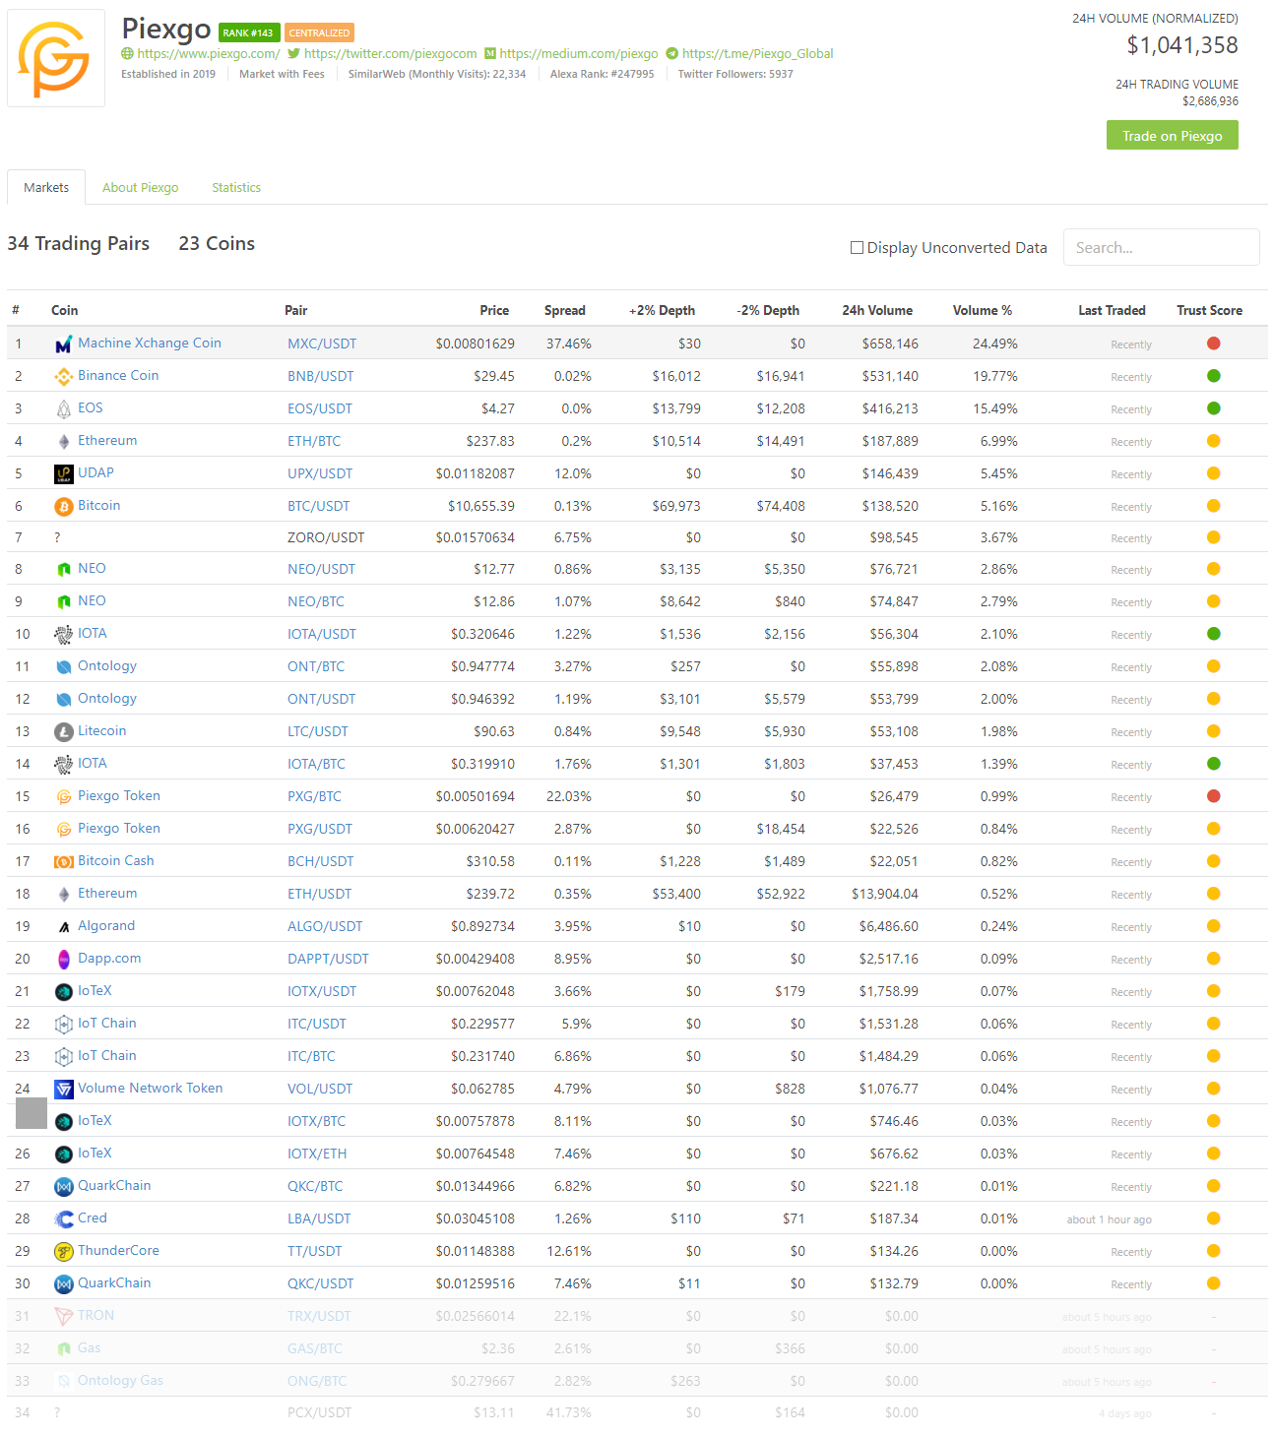Viewport: 1274px width, 1436px height.
Task: Click the NEO icon in NEO/USDT row
Action: [64, 570]
